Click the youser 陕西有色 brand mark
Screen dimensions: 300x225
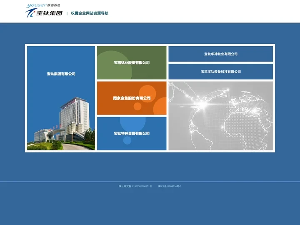click(x=43, y=5)
